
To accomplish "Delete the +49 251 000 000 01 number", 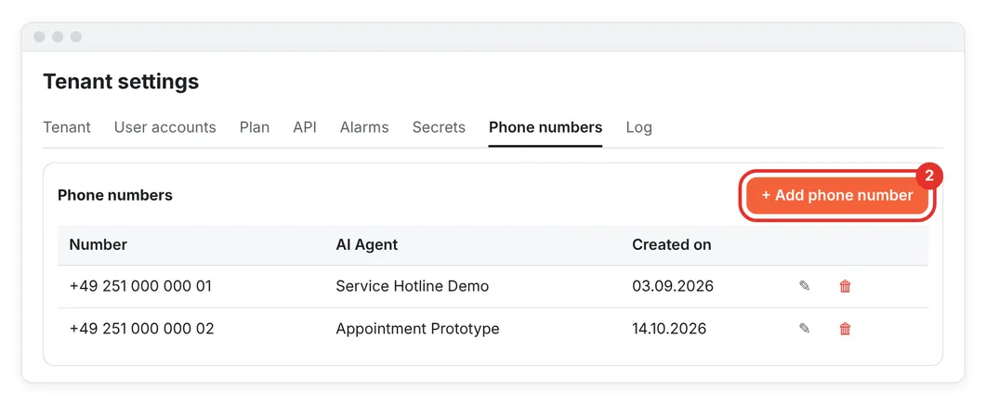I will pyautogui.click(x=845, y=286).
